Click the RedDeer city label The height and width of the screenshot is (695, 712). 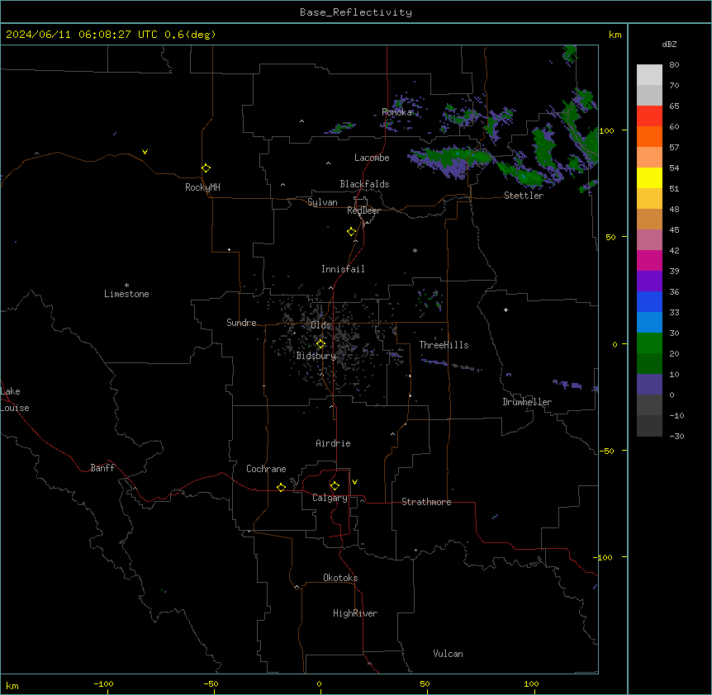(363, 210)
